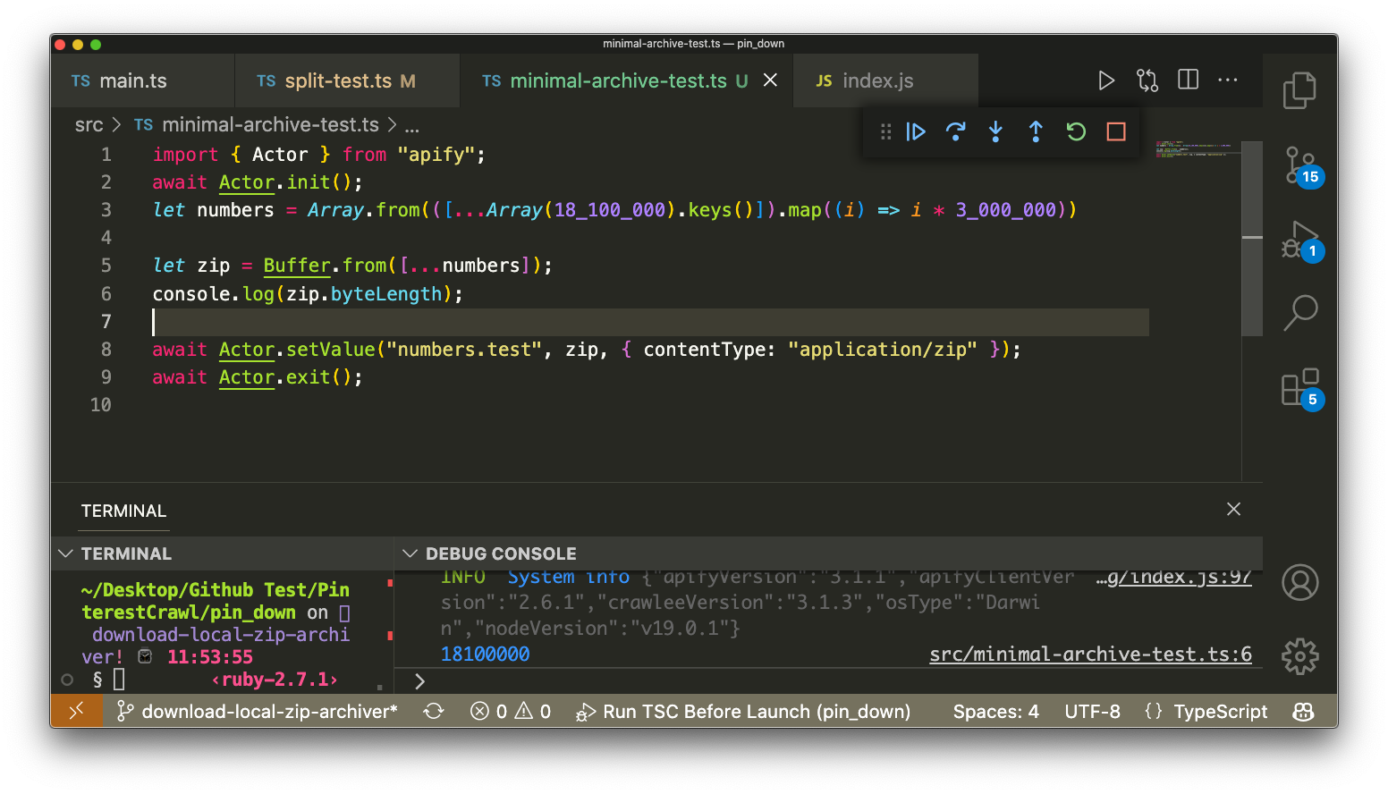
Task: Open the Explorer view in activity bar
Action: [1299, 90]
